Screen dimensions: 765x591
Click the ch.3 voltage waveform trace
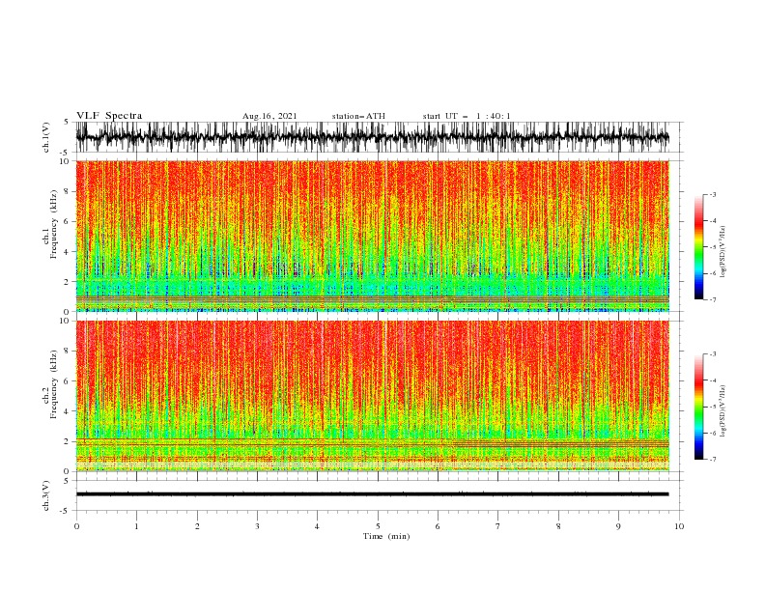[x=372, y=494]
